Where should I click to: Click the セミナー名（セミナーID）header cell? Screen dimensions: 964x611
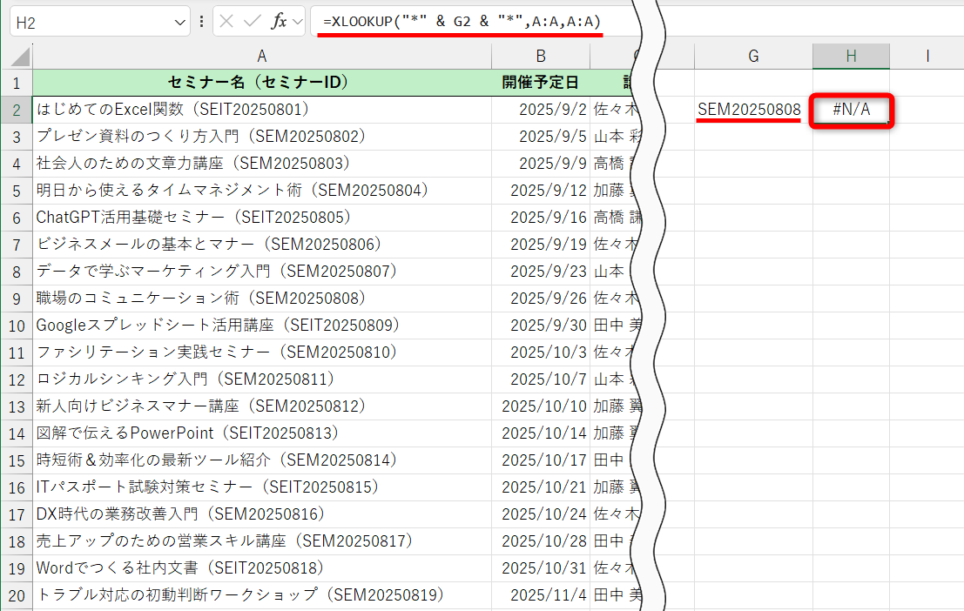tap(261, 77)
